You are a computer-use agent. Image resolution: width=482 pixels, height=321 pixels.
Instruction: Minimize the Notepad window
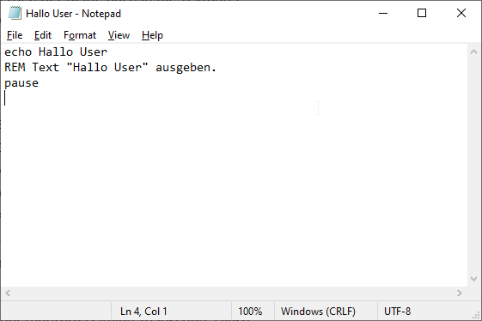click(383, 13)
